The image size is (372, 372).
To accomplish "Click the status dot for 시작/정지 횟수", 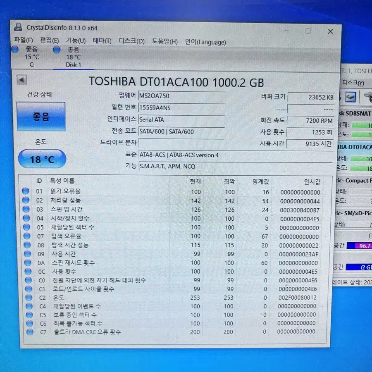I will pos(26,218).
